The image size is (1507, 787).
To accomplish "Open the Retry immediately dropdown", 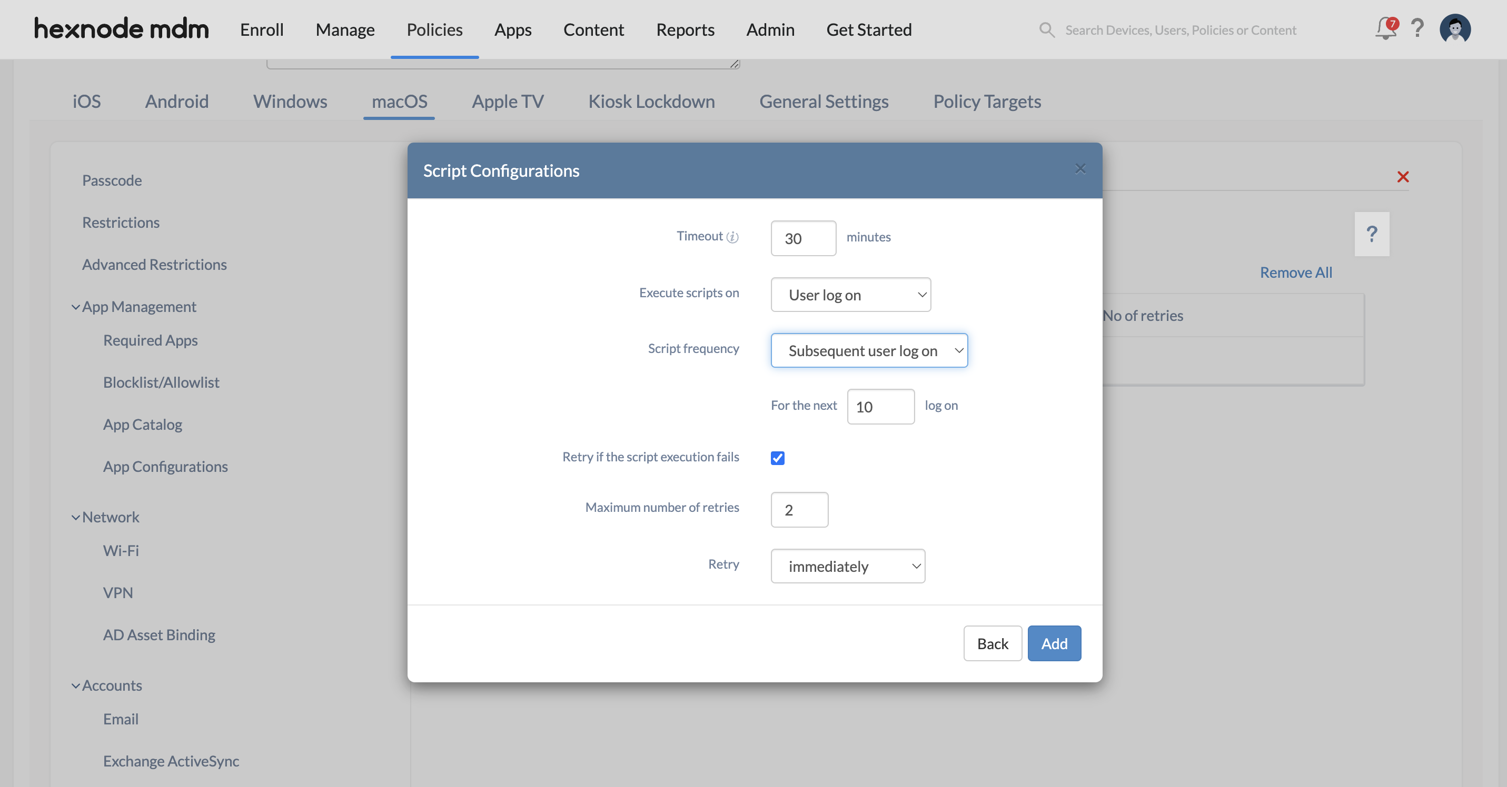I will pos(848,566).
